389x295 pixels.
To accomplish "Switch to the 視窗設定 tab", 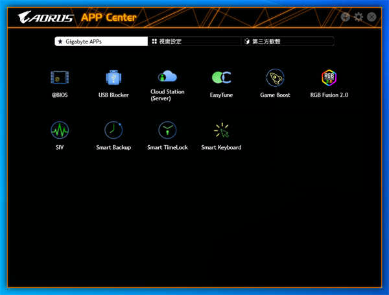I will coord(194,41).
